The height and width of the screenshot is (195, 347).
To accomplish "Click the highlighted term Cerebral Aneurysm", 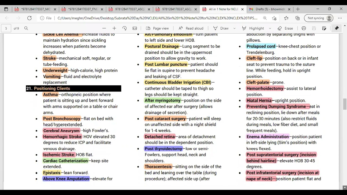I will 61,131.
